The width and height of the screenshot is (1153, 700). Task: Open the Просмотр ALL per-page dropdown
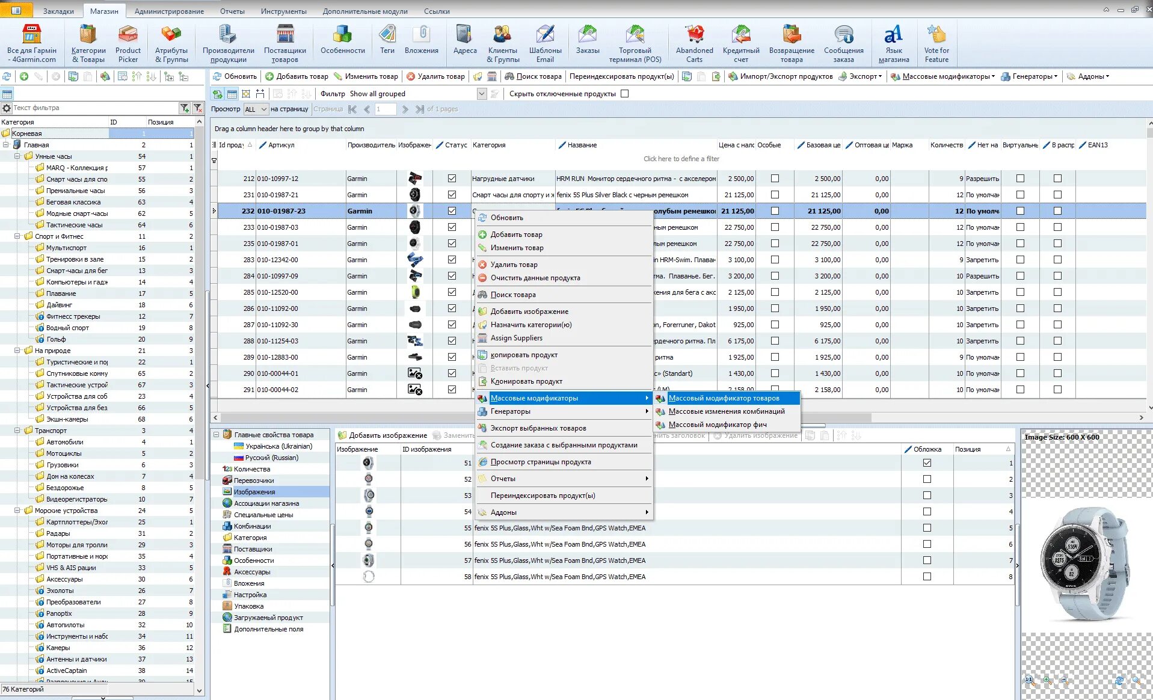click(263, 109)
